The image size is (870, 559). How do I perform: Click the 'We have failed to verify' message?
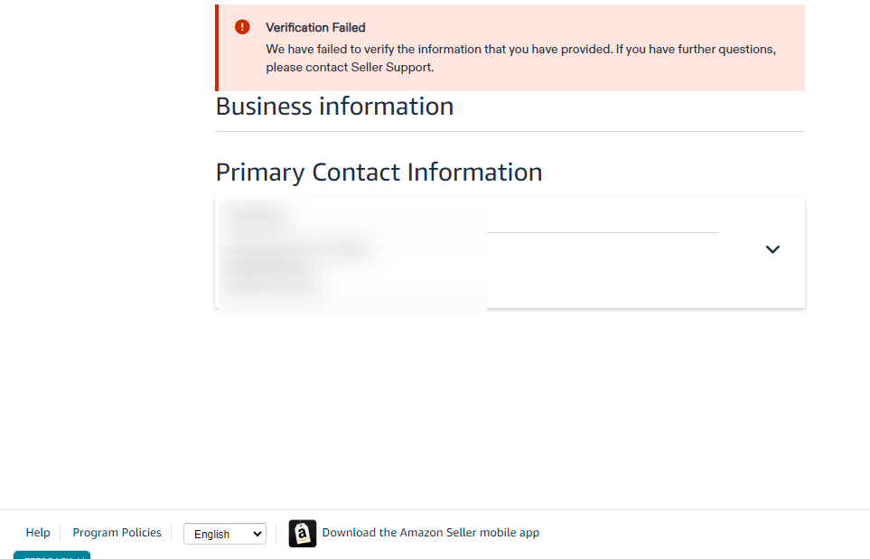click(x=520, y=50)
